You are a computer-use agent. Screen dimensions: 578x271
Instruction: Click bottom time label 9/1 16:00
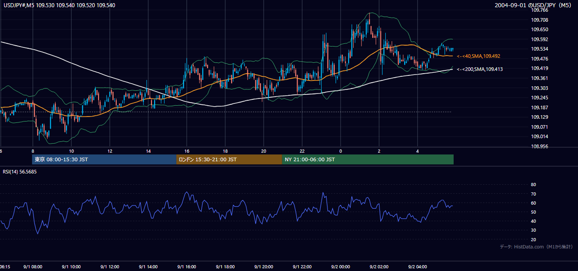coord(187,267)
